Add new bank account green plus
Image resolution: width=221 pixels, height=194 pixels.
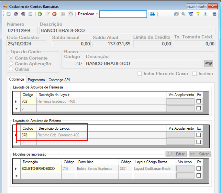click(x=40, y=14)
